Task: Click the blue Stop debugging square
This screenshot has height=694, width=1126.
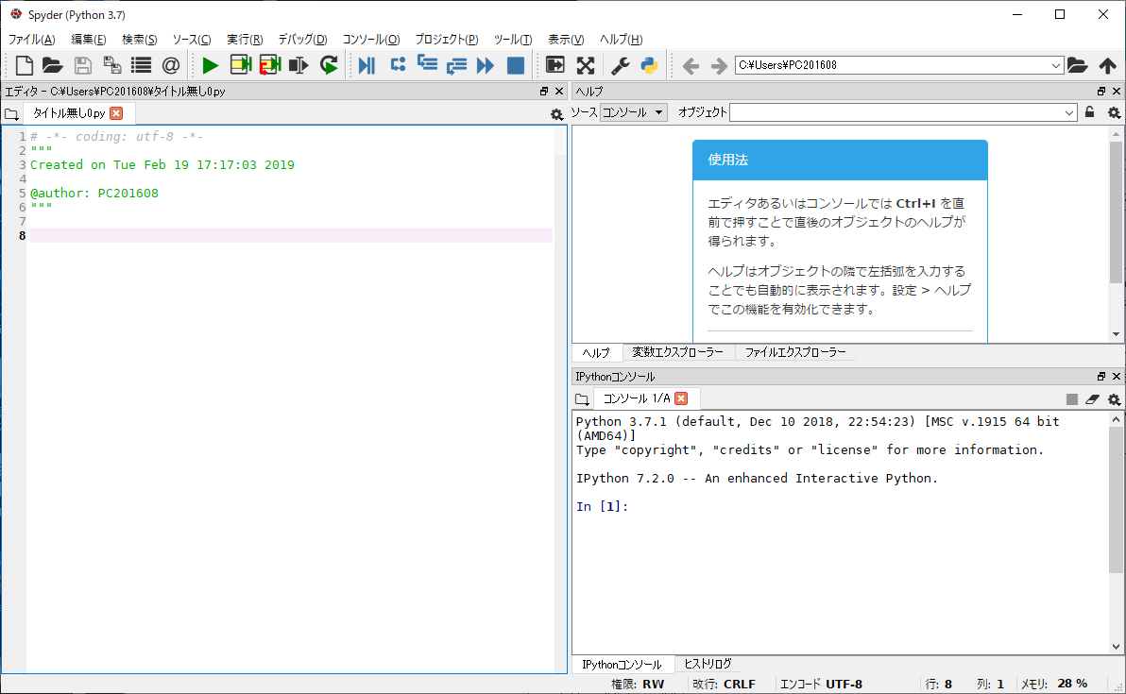Action: click(x=515, y=65)
